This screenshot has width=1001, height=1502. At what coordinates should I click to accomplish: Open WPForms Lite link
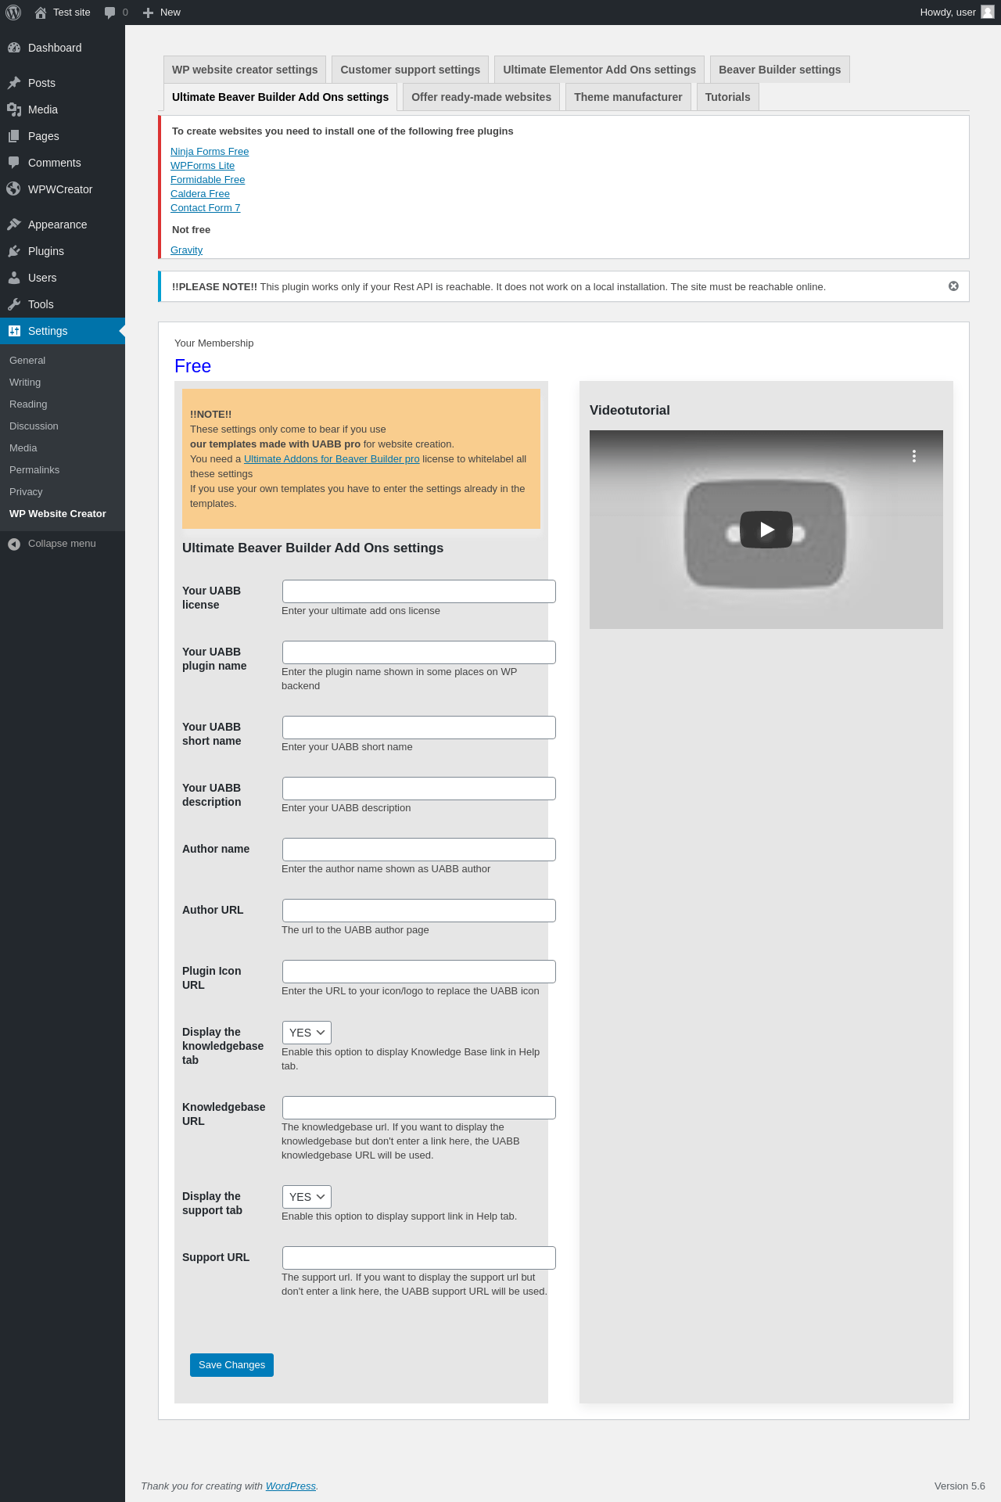tap(203, 166)
